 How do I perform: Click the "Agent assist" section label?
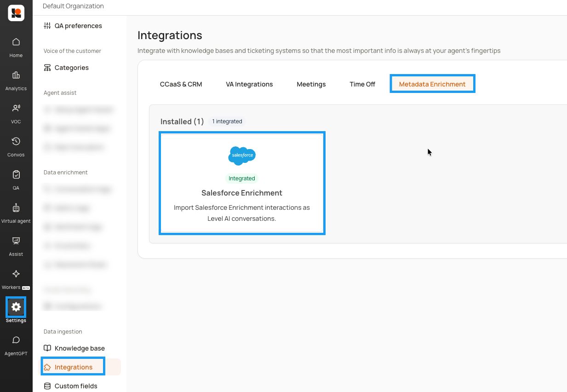[60, 93]
